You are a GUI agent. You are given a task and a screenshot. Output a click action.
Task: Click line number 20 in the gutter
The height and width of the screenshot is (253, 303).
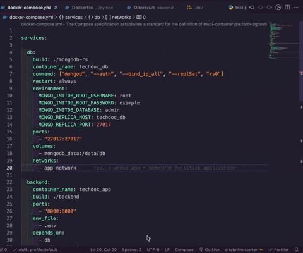coord(9,168)
